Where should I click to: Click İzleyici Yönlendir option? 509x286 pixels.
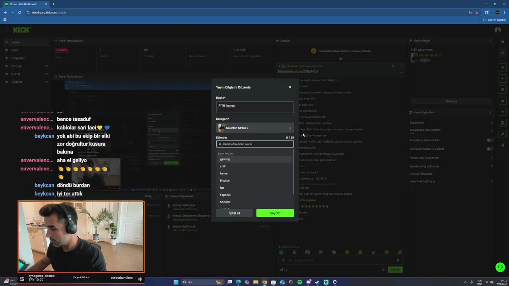(x=421, y=174)
